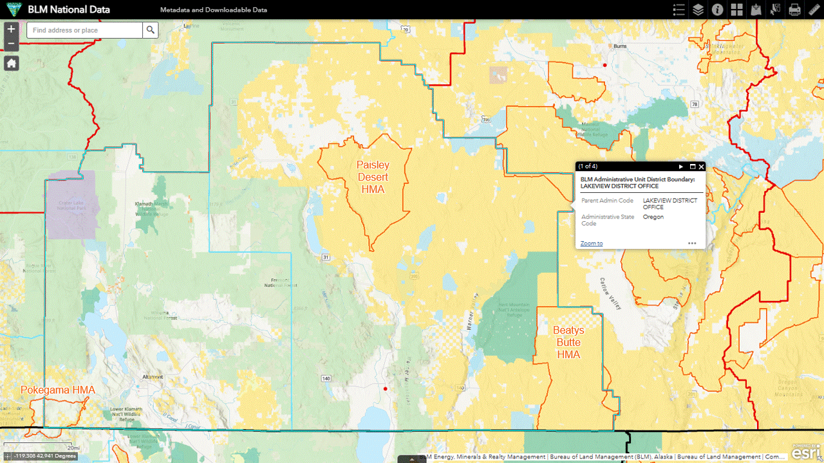824x463 pixels.
Task: Open the Select features tool
Action: (775, 10)
